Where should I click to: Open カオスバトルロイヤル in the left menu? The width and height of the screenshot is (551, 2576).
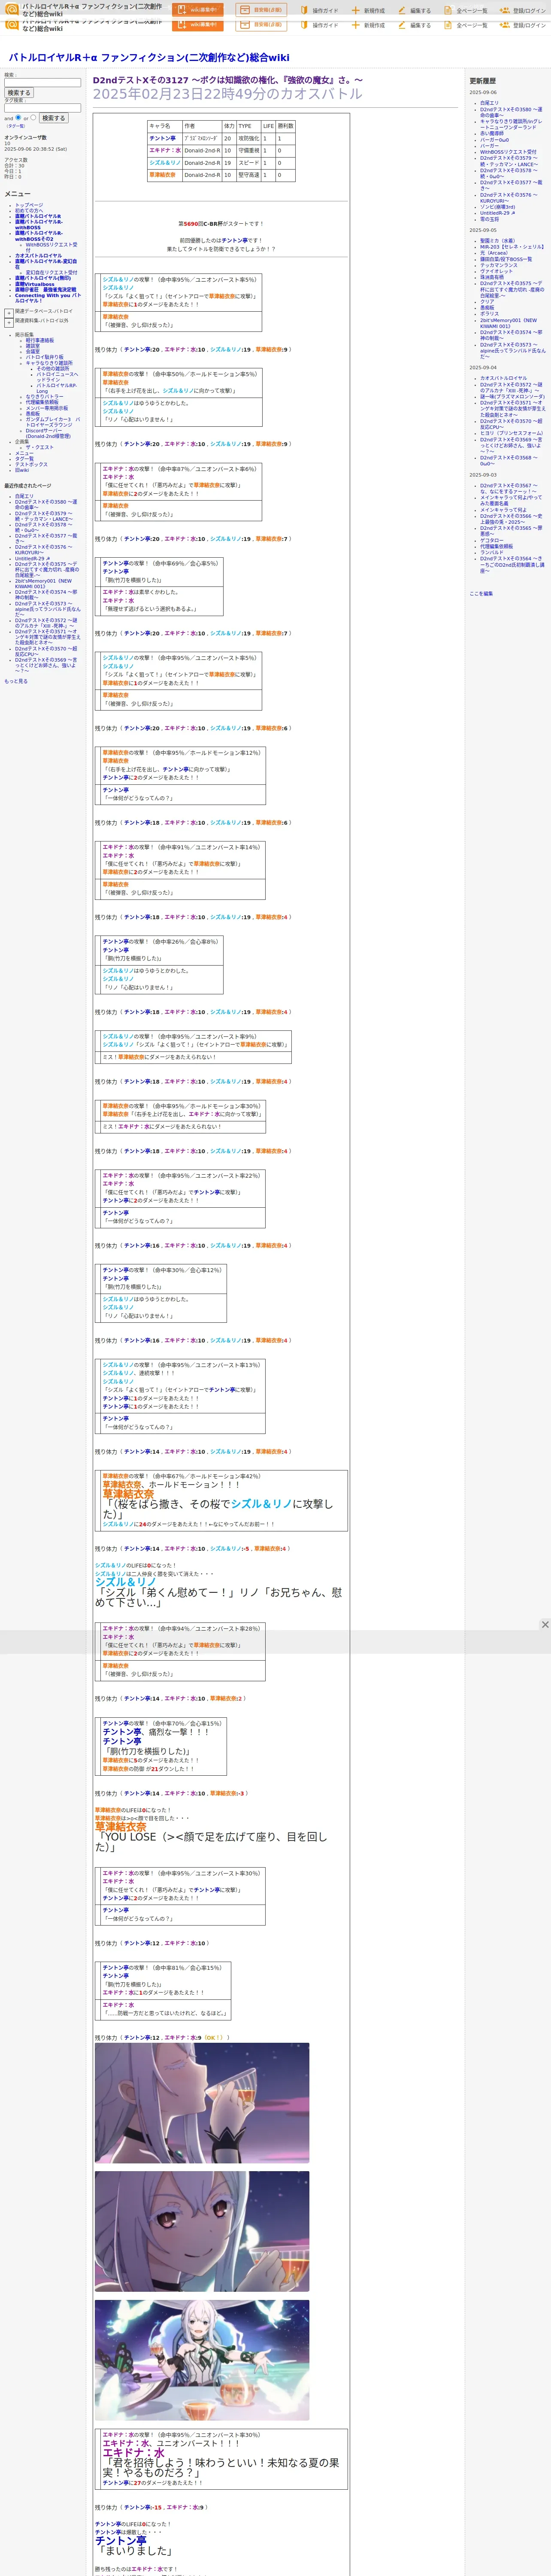[x=38, y=256]
